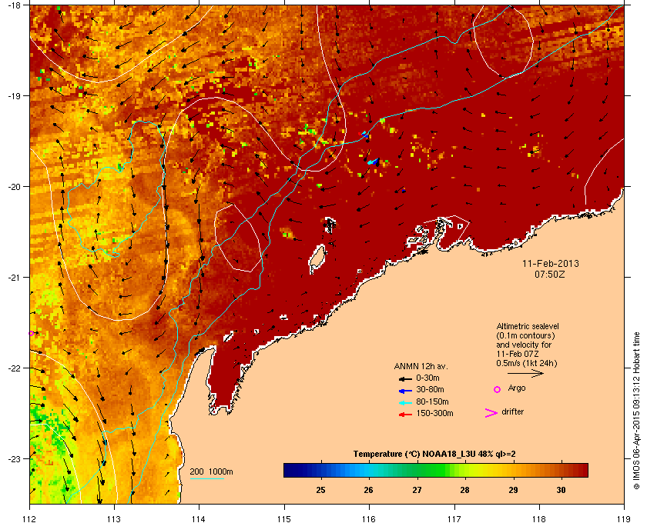Click the '(0.1m contours)' text
The width and height of the screenshot is (647, 523).
click(525, 335)
